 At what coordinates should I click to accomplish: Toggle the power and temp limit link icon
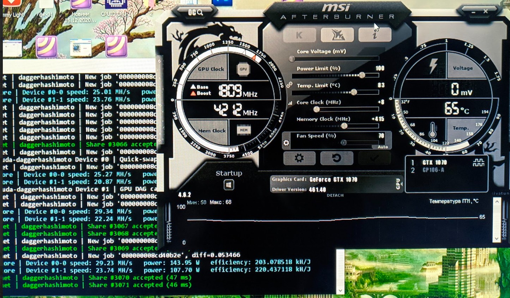[289, 85]
